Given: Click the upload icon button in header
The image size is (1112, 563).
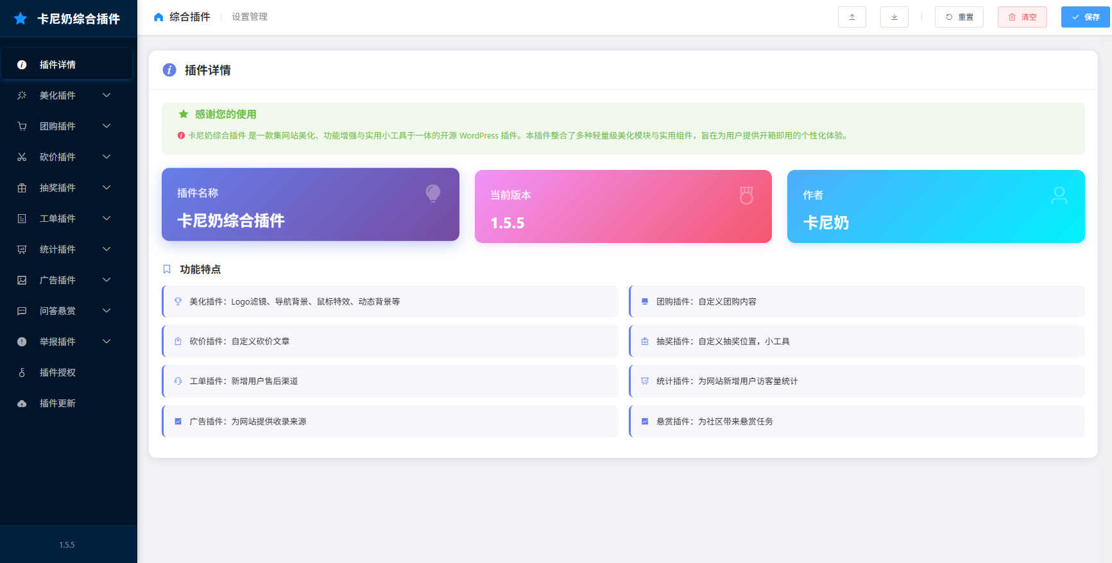Looking at the screenshot, I should click(x=851, y=17).
